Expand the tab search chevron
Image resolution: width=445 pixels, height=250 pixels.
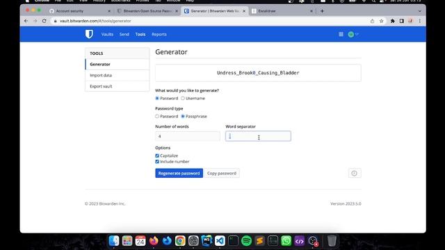420,11
